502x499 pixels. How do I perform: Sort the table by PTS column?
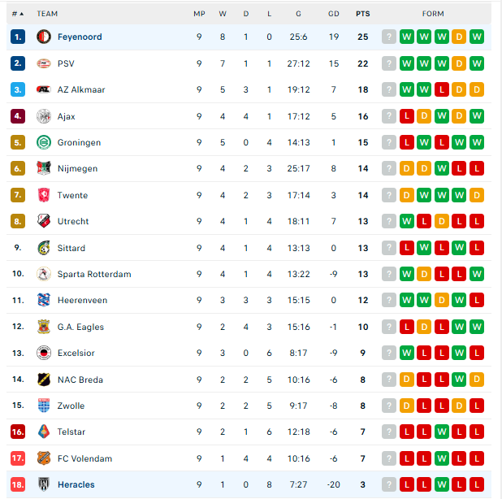(x=362, y=14)
